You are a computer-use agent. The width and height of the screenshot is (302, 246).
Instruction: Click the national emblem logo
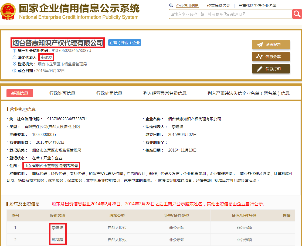[x=8, y=12]
